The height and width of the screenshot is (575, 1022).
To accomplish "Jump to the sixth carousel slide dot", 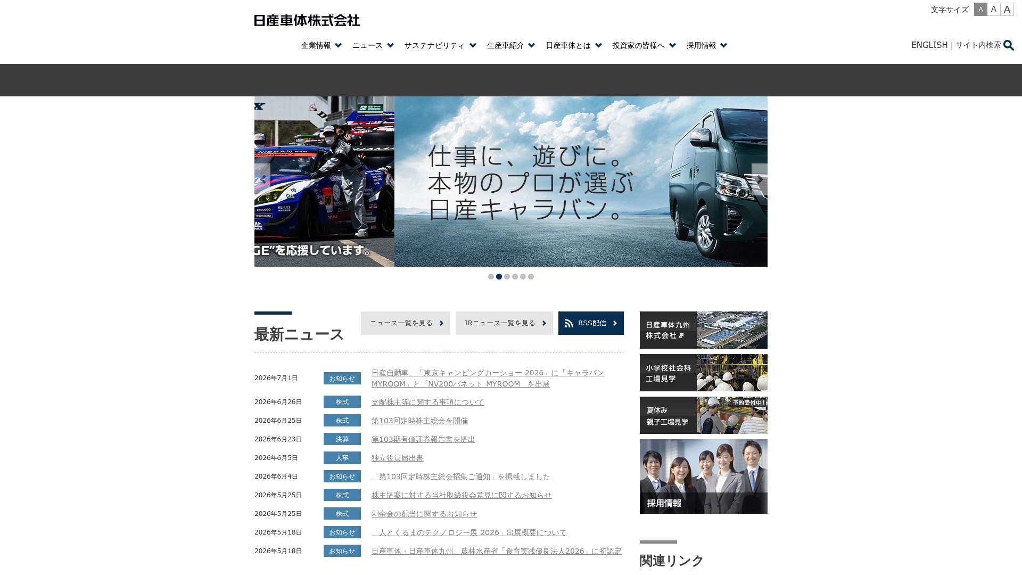I will 531,277.
